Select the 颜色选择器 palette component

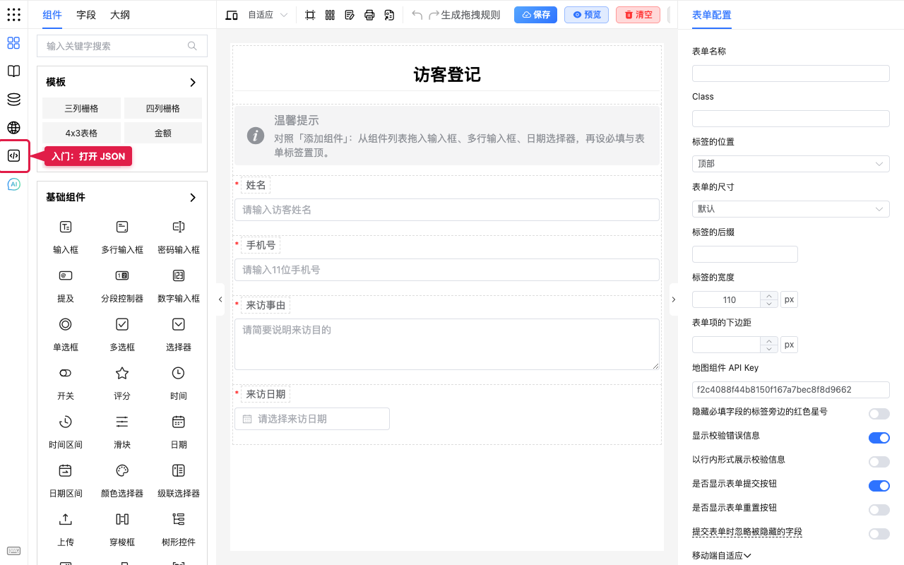click(x=122, y=480)
